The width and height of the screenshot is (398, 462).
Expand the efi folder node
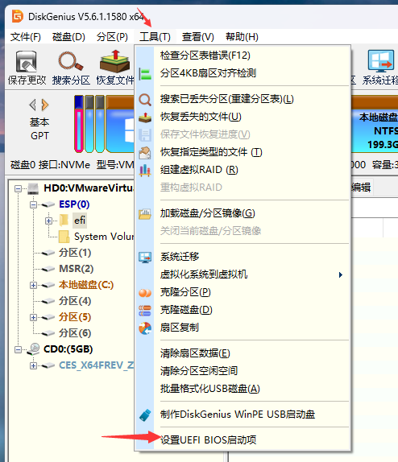click(x=48, y=221)
